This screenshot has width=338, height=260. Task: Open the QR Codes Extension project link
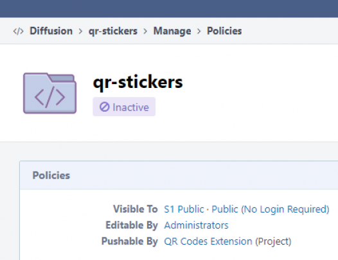tap(208, 241)
